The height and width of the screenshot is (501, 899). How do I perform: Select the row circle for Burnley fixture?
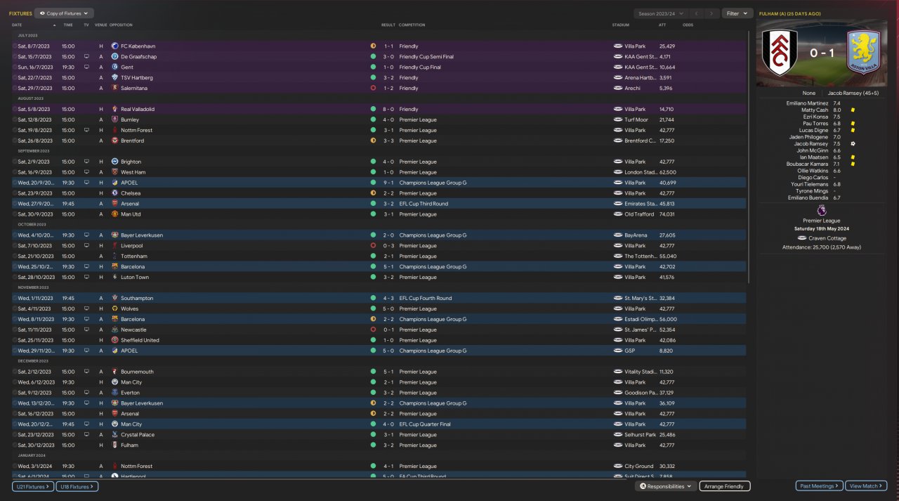tap(15, 119)
